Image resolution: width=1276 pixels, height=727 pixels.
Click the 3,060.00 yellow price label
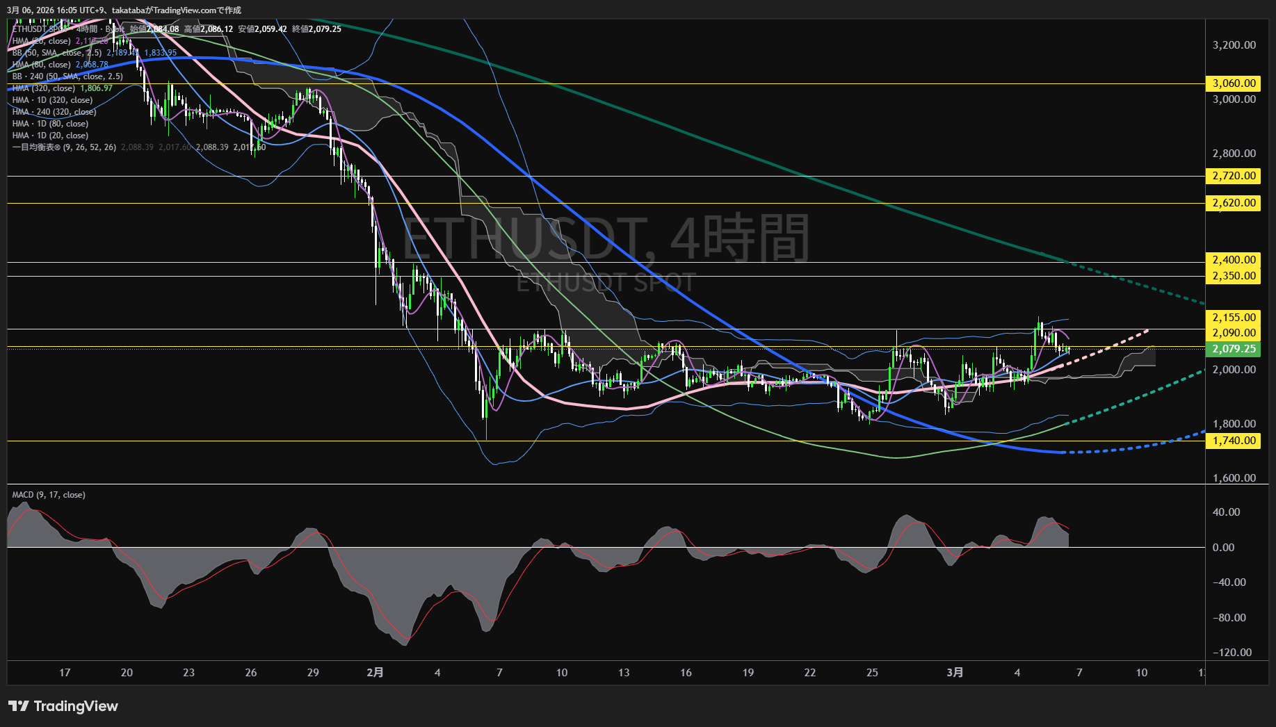tap(1234, 83)
